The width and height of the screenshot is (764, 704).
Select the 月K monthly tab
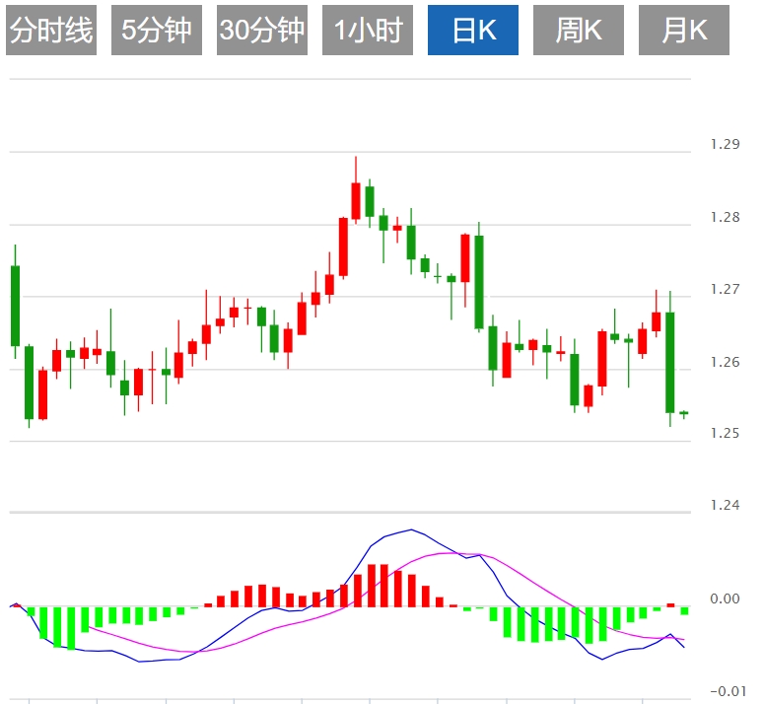click(684, 32)
